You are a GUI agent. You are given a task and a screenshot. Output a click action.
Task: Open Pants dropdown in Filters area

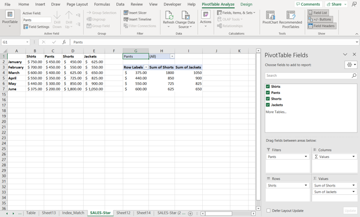pos(306,157)
